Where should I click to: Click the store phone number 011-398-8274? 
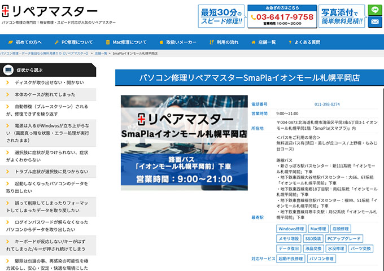(327, 104)
